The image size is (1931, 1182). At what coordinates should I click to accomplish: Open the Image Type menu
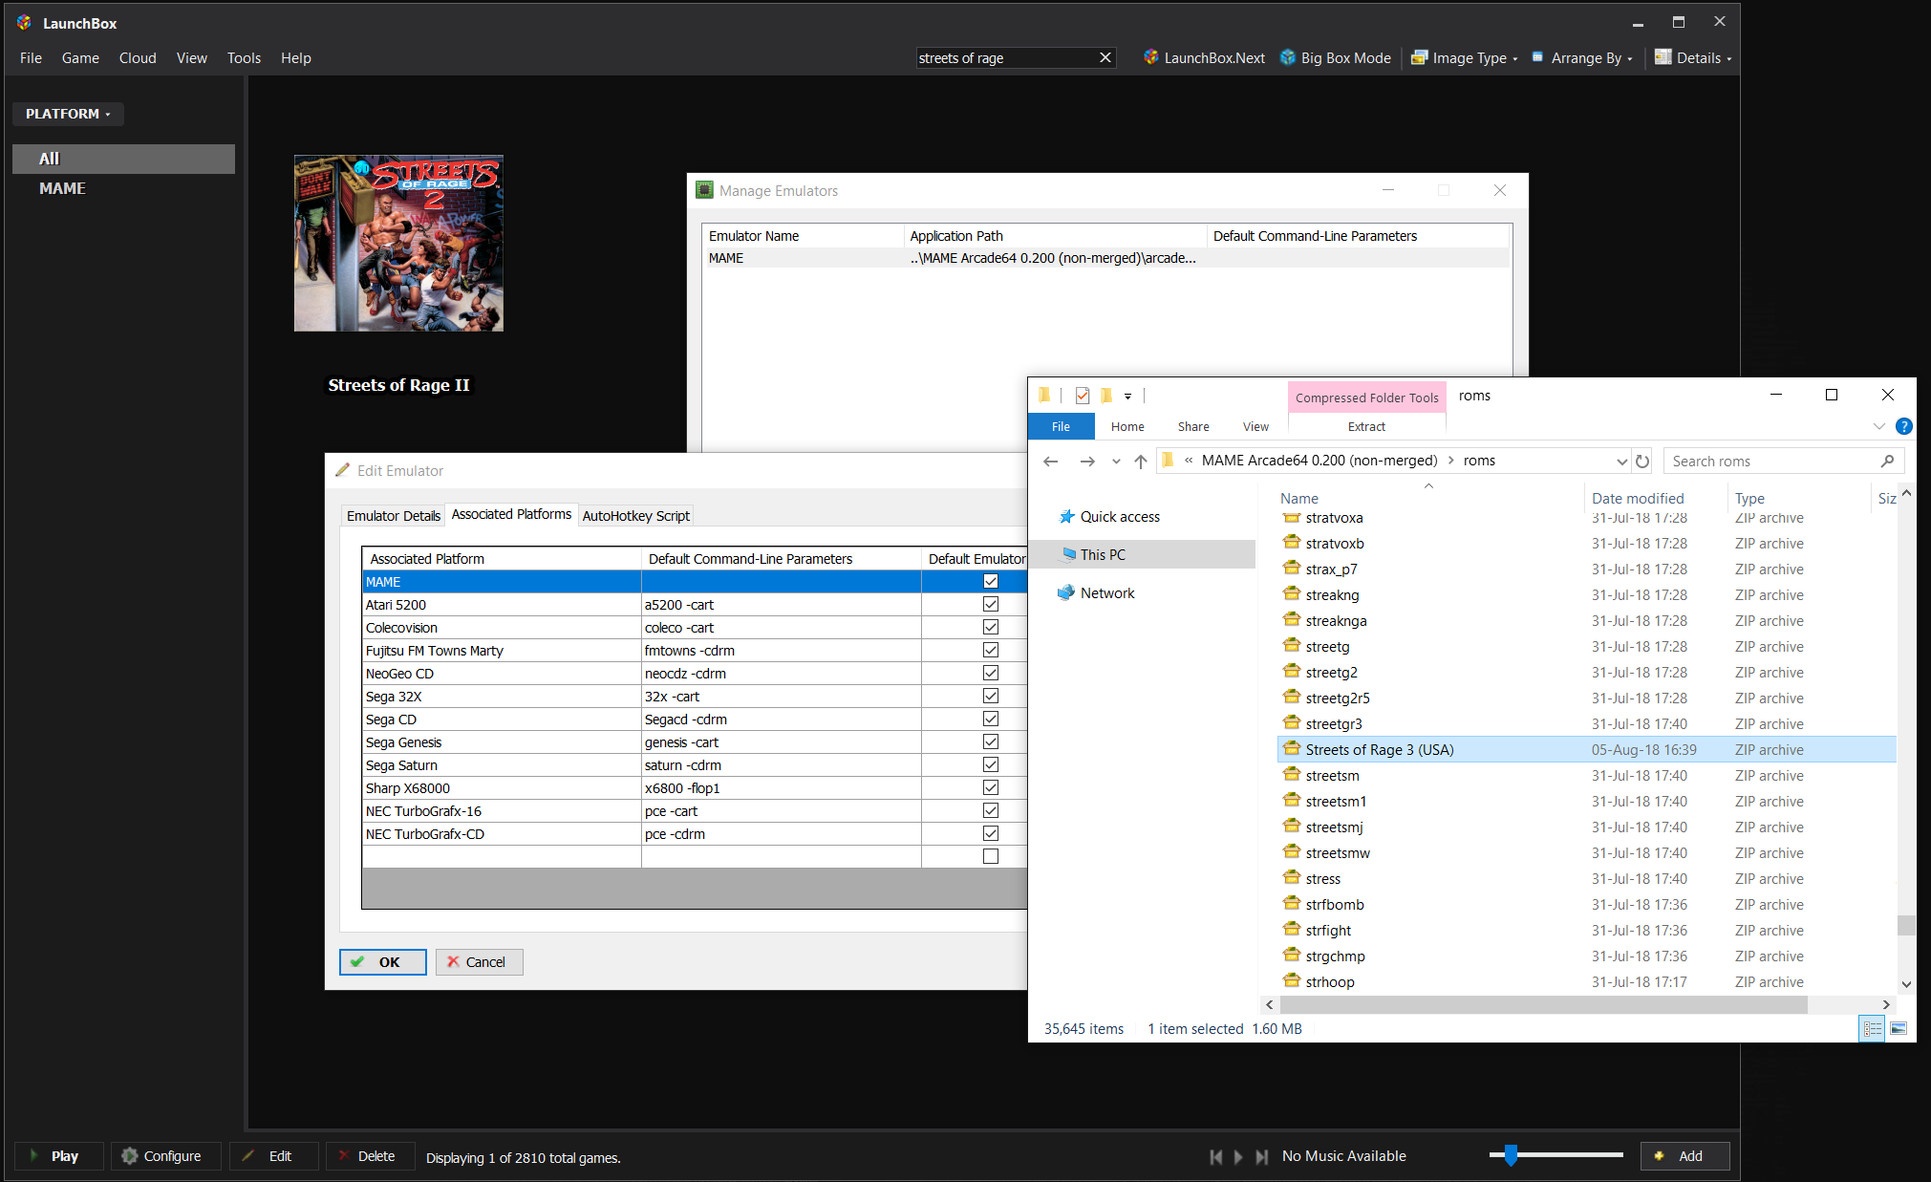tap(1464, 58)
